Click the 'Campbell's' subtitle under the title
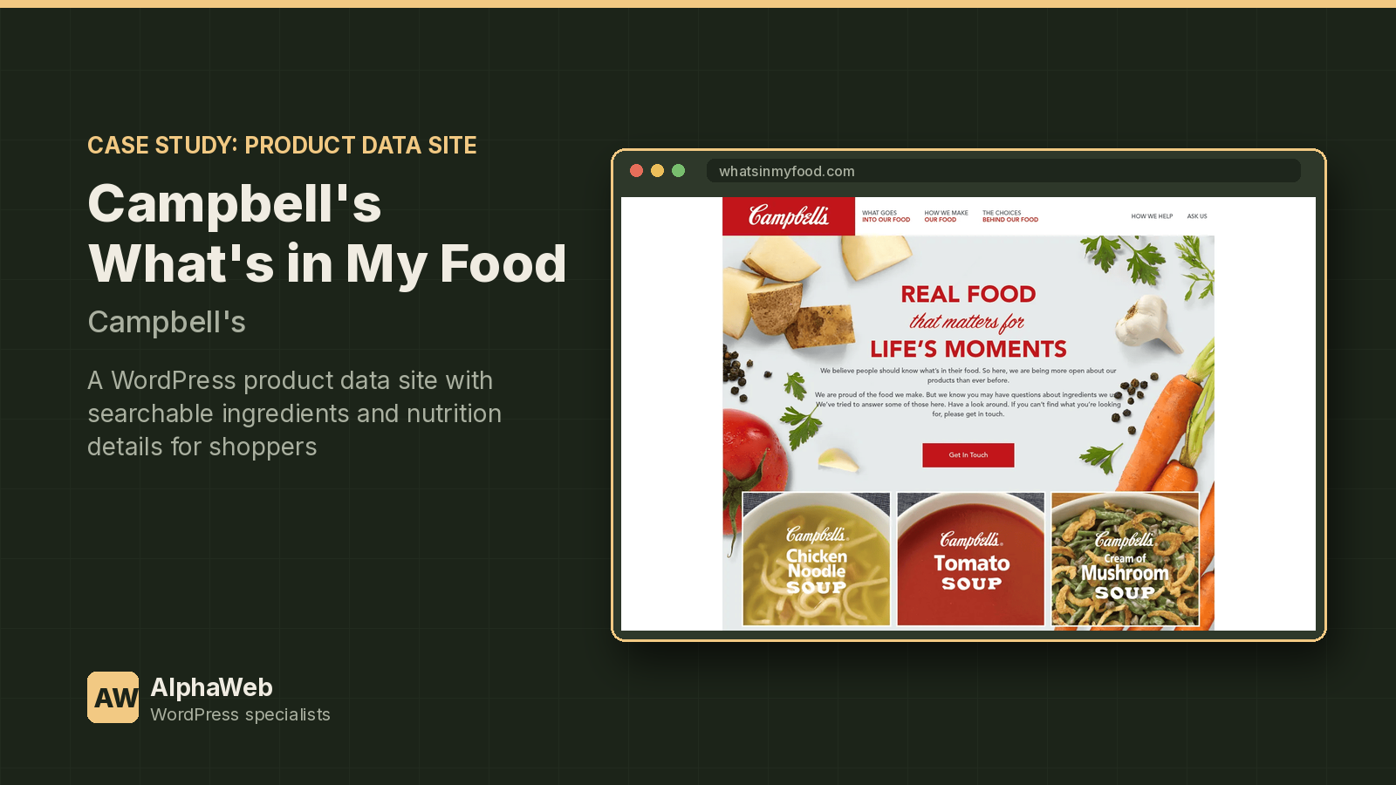 167,322
